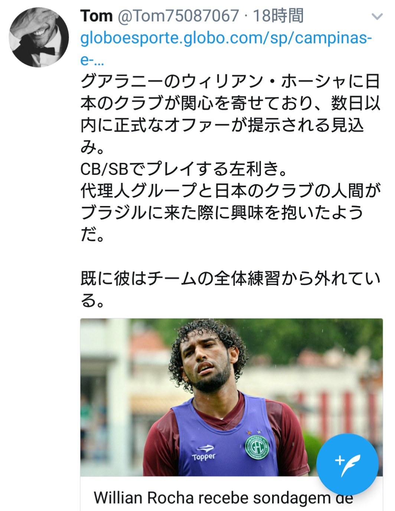Click the line 内に正式なオファーが提示される見込
The image size is (395, 511).
pyautogui.click(x=222, y=125)
